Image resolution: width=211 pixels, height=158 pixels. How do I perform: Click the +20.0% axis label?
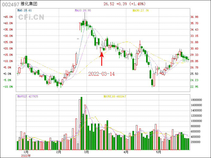pyautogui.click(x=8, y=48)
